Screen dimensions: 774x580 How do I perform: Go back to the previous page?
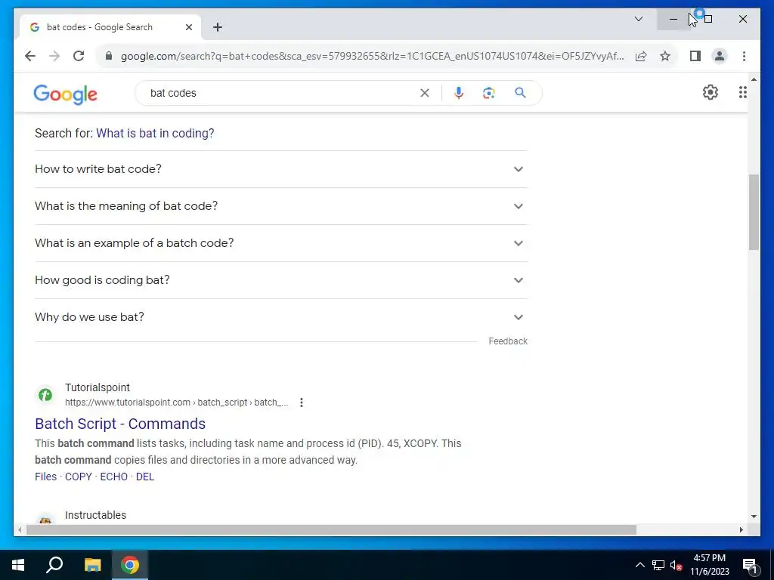pyautogui.click(x=30, y=56)
